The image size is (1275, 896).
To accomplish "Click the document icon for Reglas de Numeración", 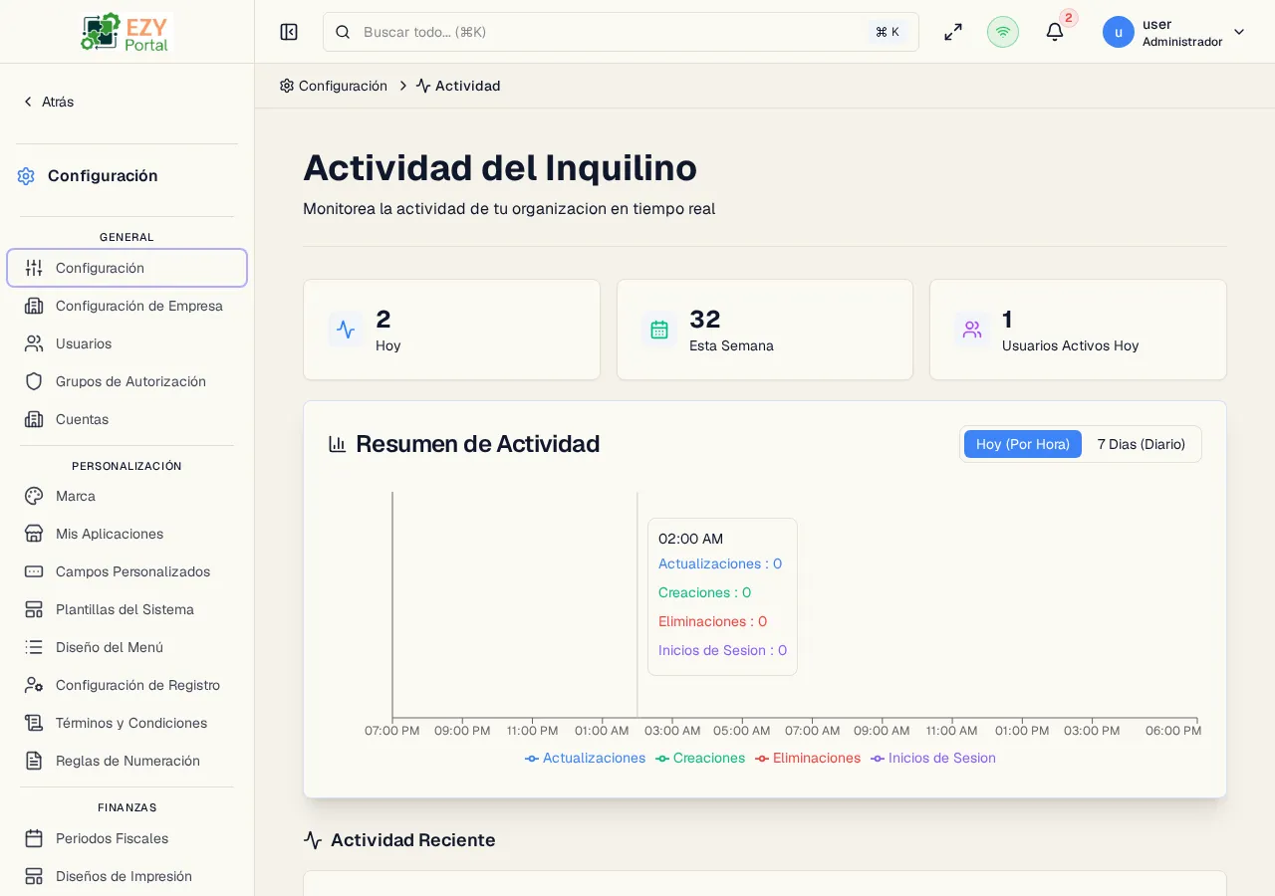I will point(34,761).
